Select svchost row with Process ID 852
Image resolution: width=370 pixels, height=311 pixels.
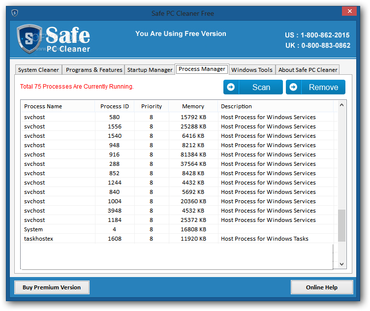click(179, 173)
